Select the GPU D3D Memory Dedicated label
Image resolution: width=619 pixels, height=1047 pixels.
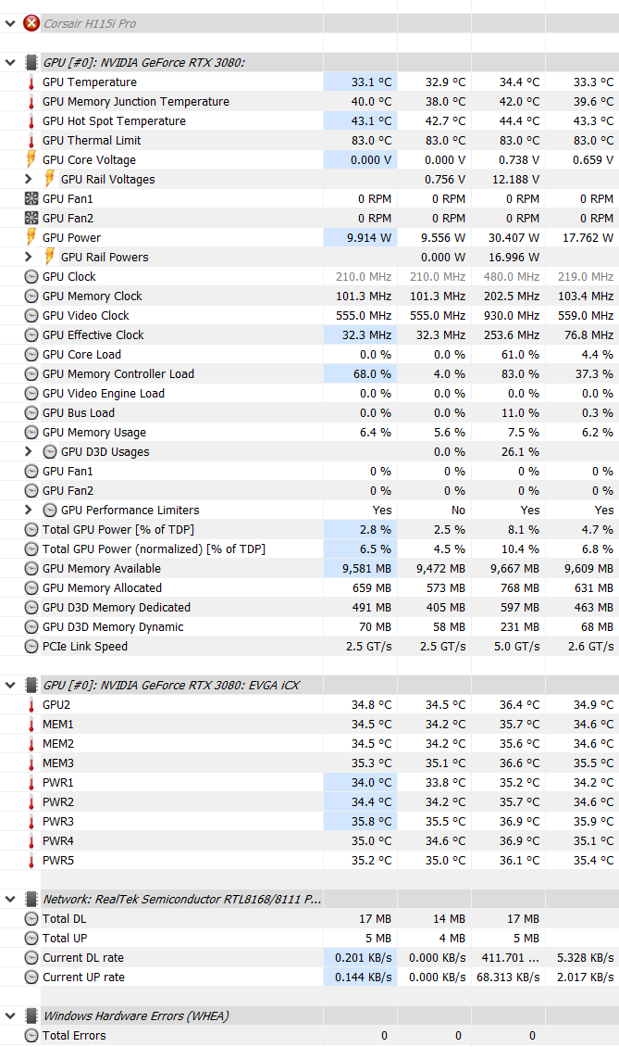point(117,607)
